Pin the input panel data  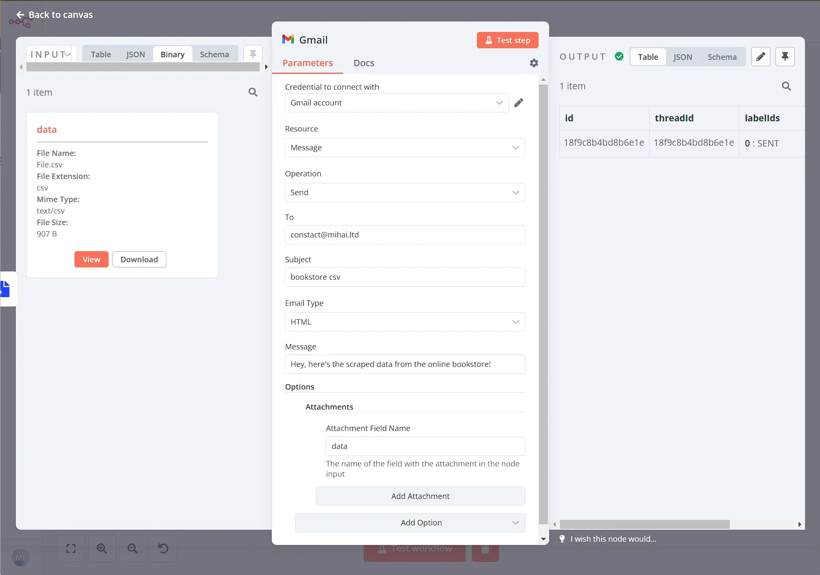tap(252, 53)
